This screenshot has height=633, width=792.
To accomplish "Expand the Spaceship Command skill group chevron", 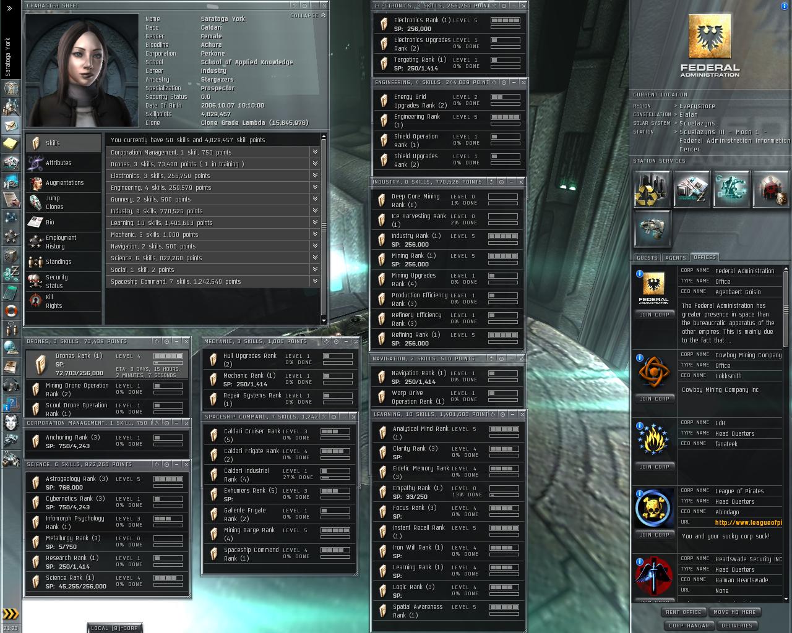I will tap(315, 281).
